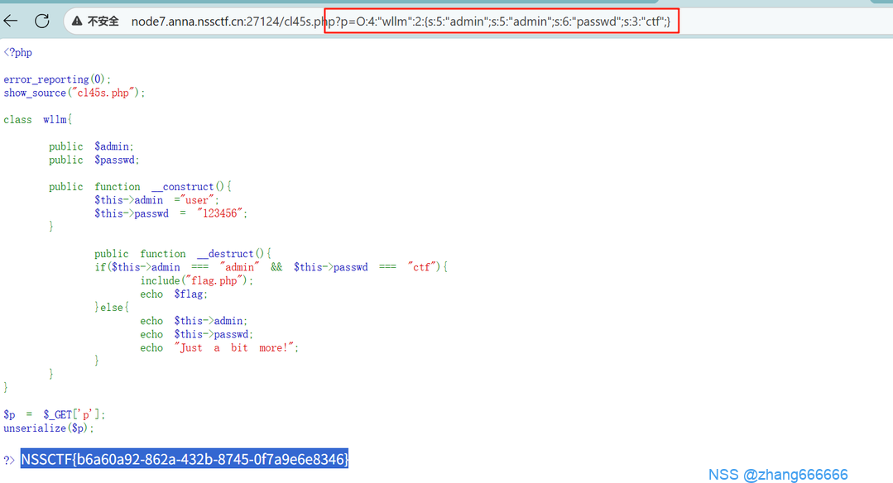
Task: Click the 'echo $flag;' line
Action: point(174,294)
